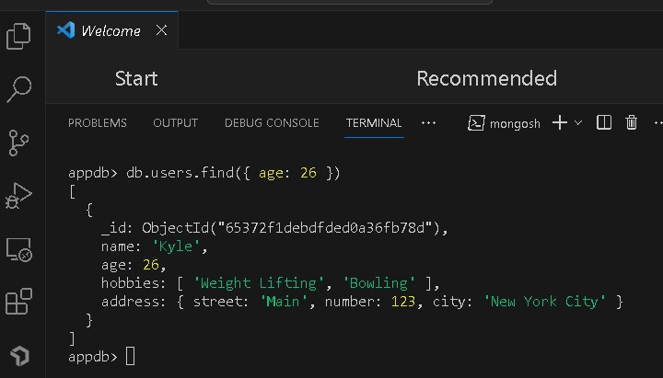This screenshot has height=378, width=663.
Task: Kill the terminal with trash icon
Action: point(632,122)
